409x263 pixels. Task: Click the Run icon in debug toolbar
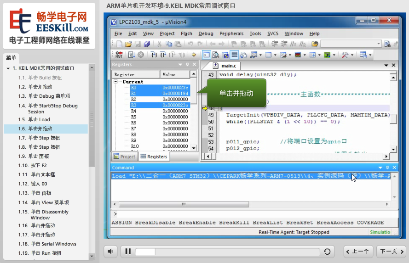[x=132, y=55]
